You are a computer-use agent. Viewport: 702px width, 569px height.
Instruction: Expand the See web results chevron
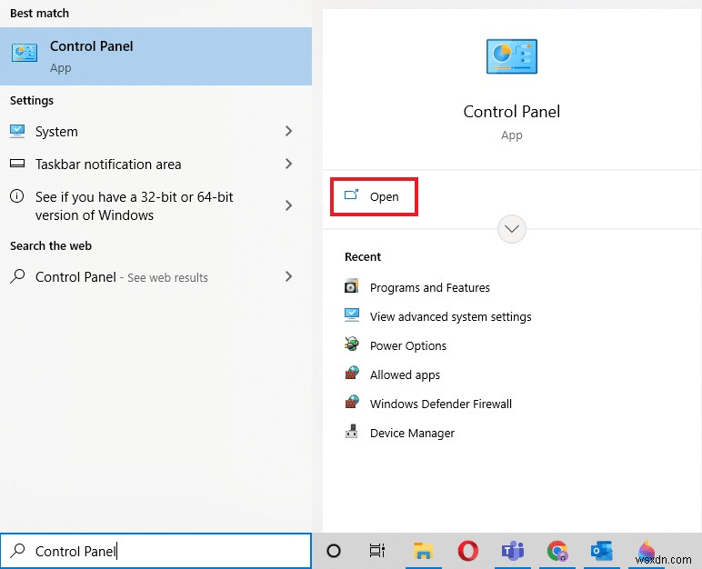pos(289,276)
